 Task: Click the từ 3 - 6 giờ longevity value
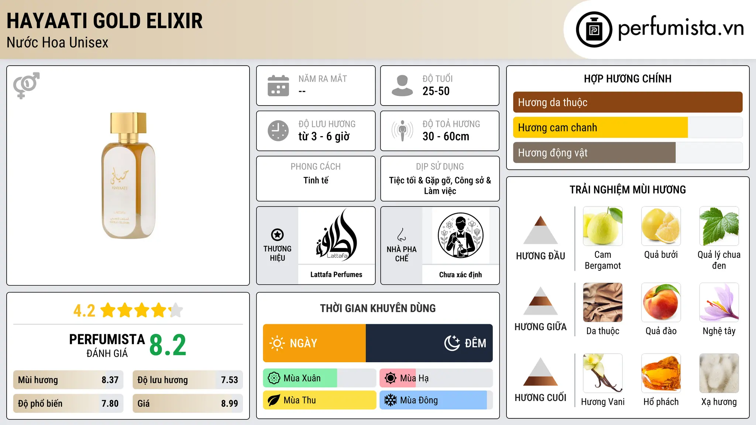pos(324,137)
